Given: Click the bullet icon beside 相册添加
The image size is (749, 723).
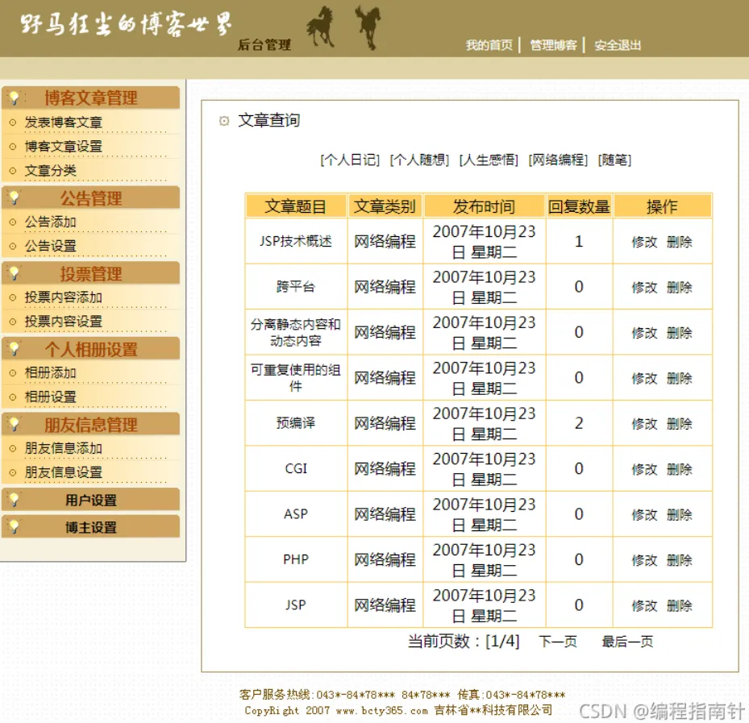Looking at the screenshot, I should (x=13, y=373).
